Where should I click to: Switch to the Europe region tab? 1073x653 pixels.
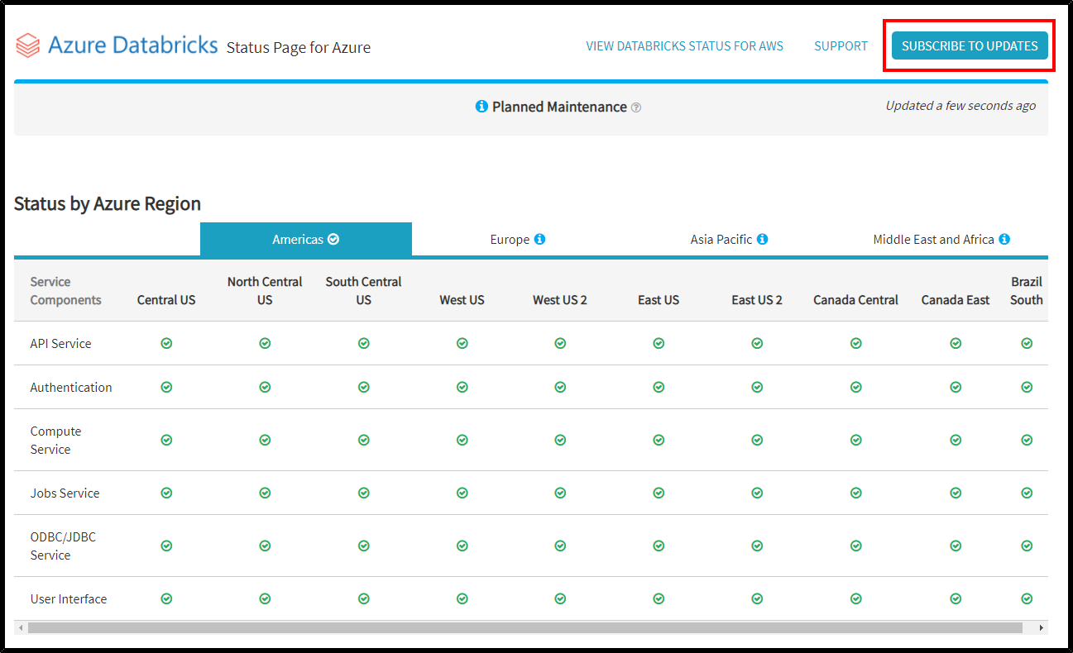[x=517, y=239]
